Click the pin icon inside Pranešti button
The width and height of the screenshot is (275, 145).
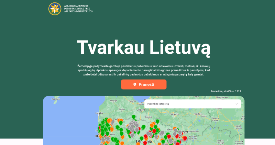(135, 84)
